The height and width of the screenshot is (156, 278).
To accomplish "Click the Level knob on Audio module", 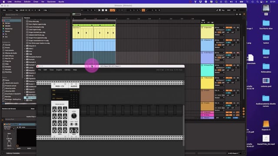I will (x=74, y=116).
